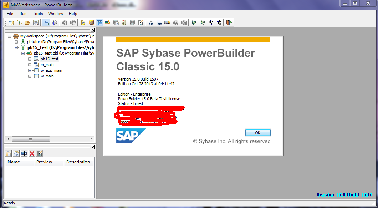378x208 pixels.
Task: Click the PowerBar toolbar drag grip
Action: 6,22
